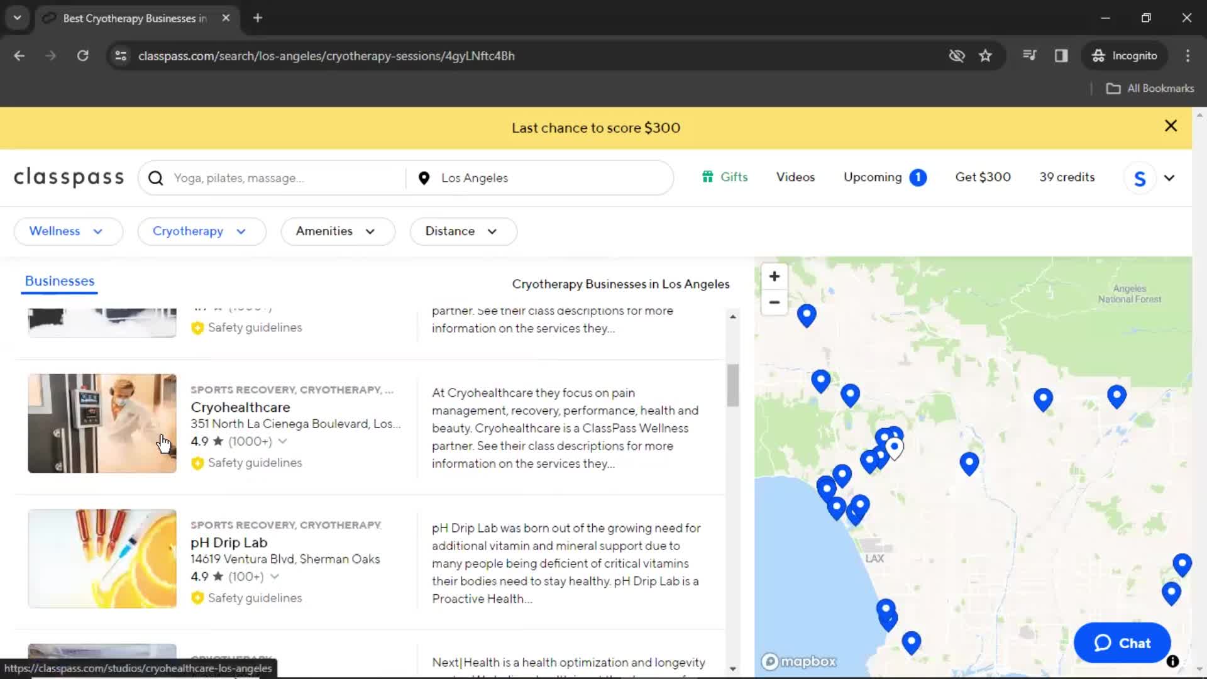The image size is (1207, 679).
Task: Select the northwestern-most blue map pin
Action: click(x=807, y=315)
